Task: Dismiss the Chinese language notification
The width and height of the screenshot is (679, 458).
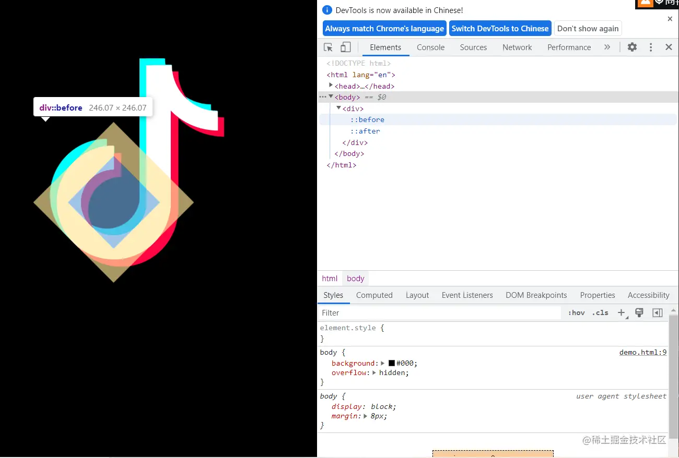Action: pyautogui.click(x=670, y=19)
